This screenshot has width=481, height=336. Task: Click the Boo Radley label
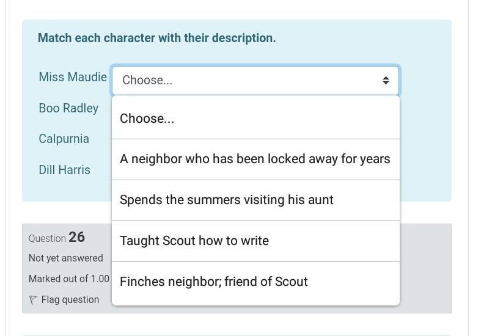(x=68, y=108)
